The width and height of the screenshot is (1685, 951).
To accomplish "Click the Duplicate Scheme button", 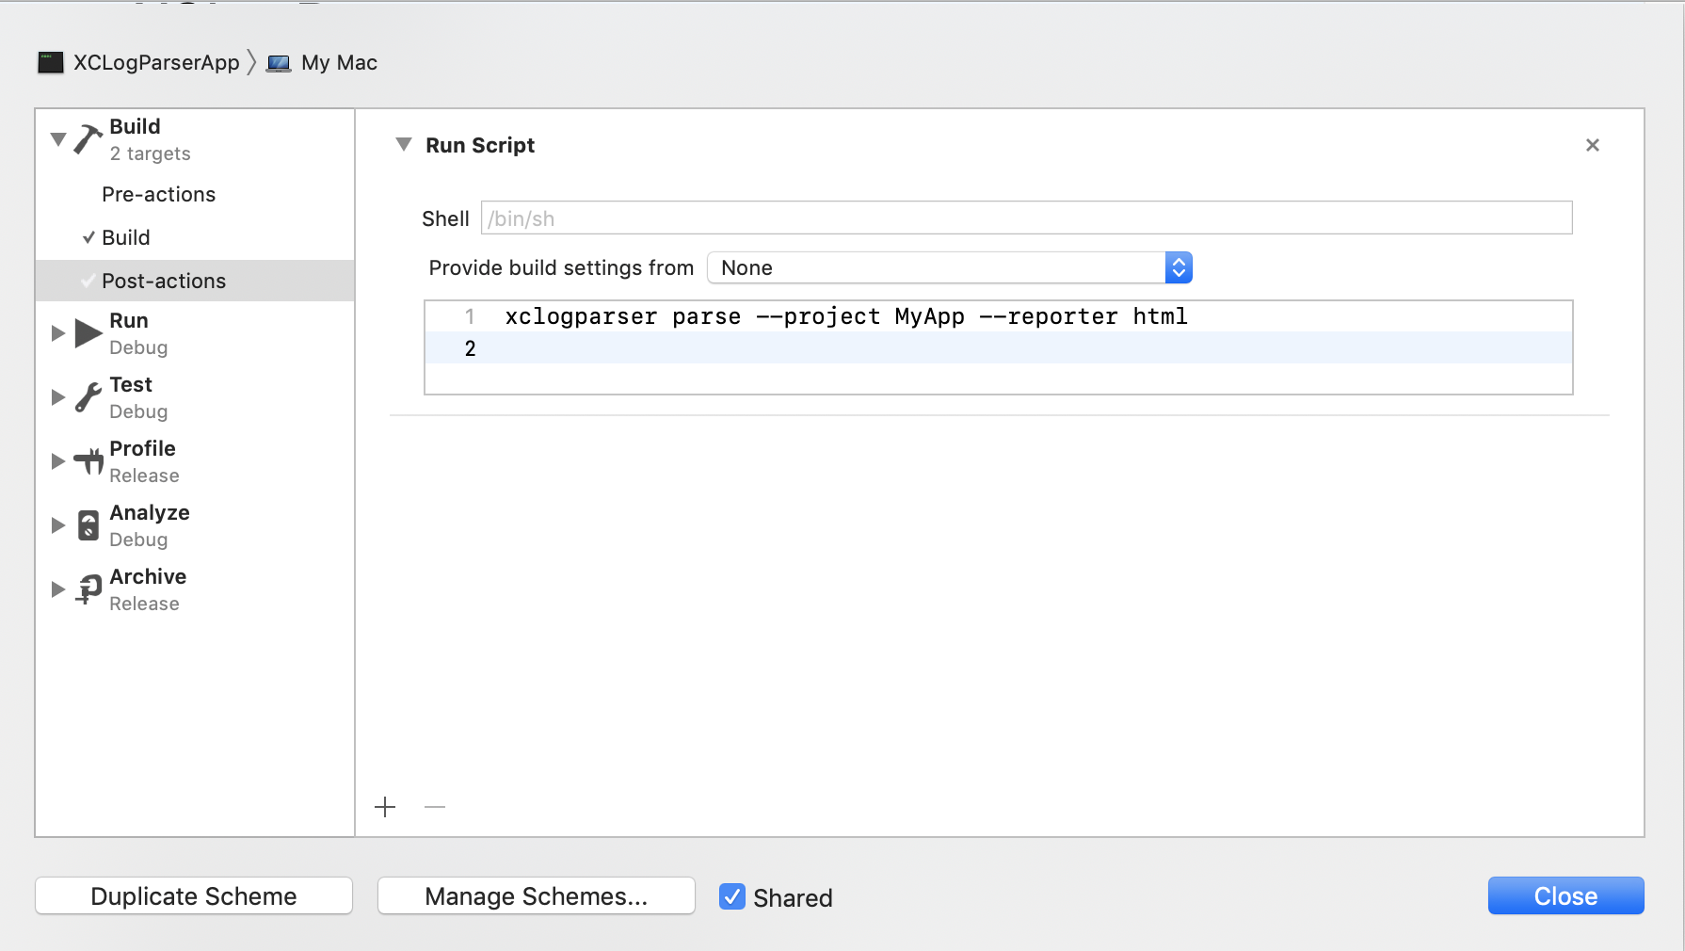I will click(194, 896).
